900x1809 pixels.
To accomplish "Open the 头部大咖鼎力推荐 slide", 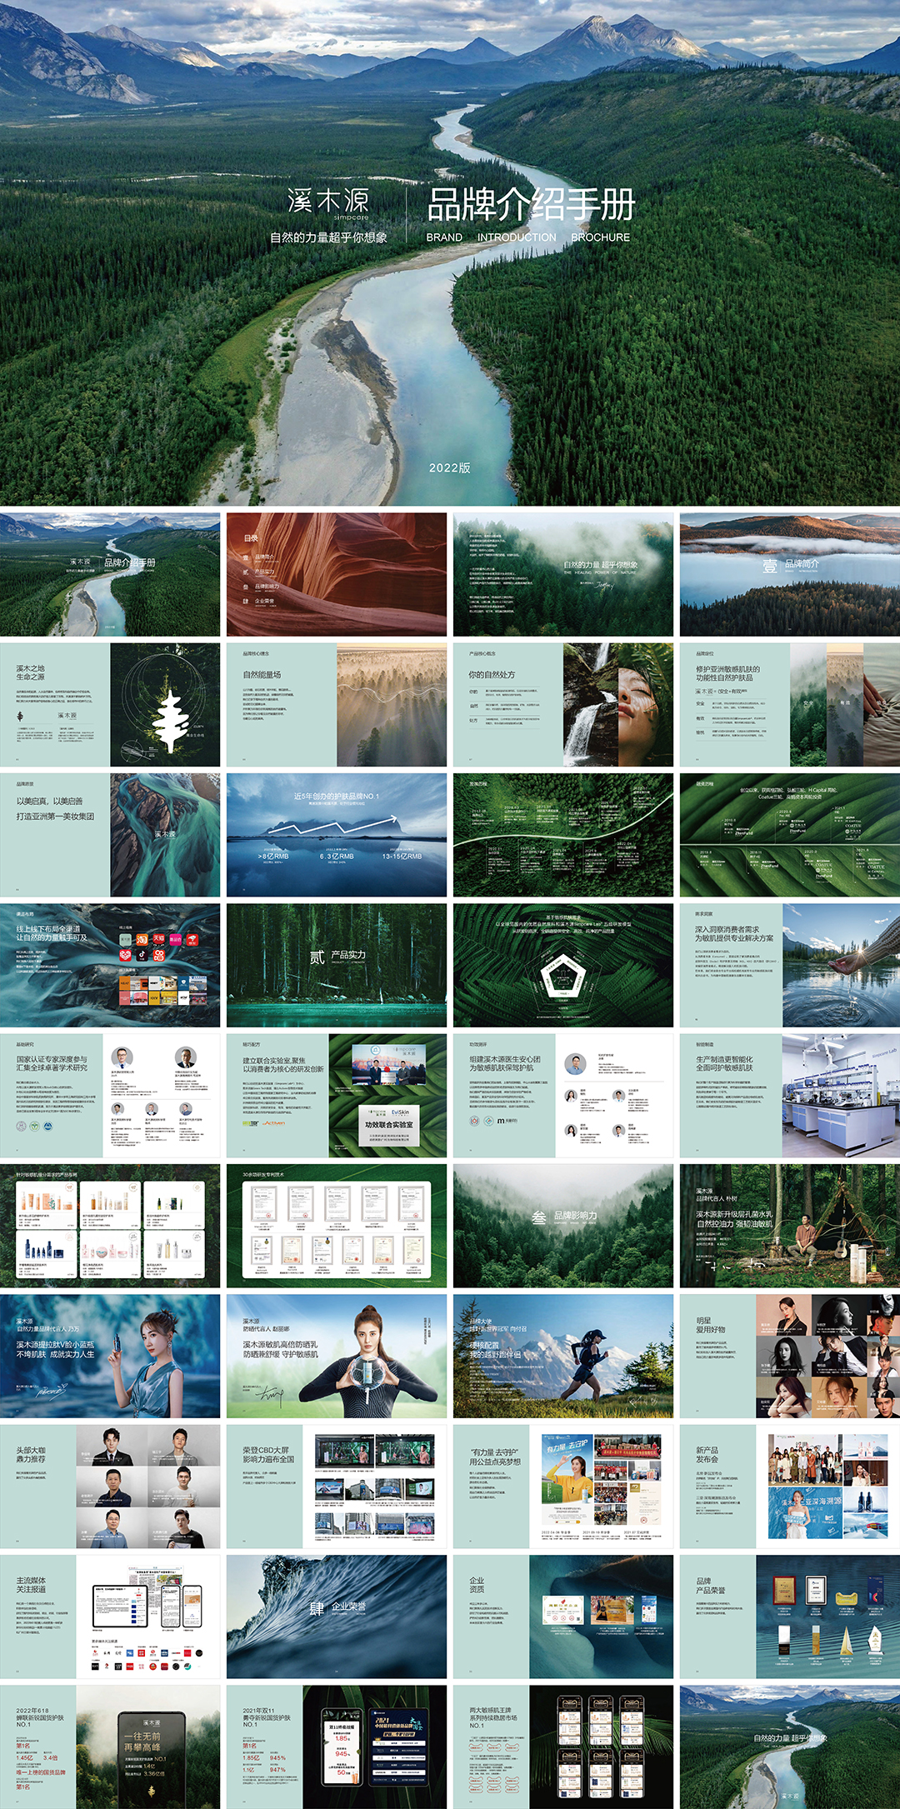I will click(110, 1486).
